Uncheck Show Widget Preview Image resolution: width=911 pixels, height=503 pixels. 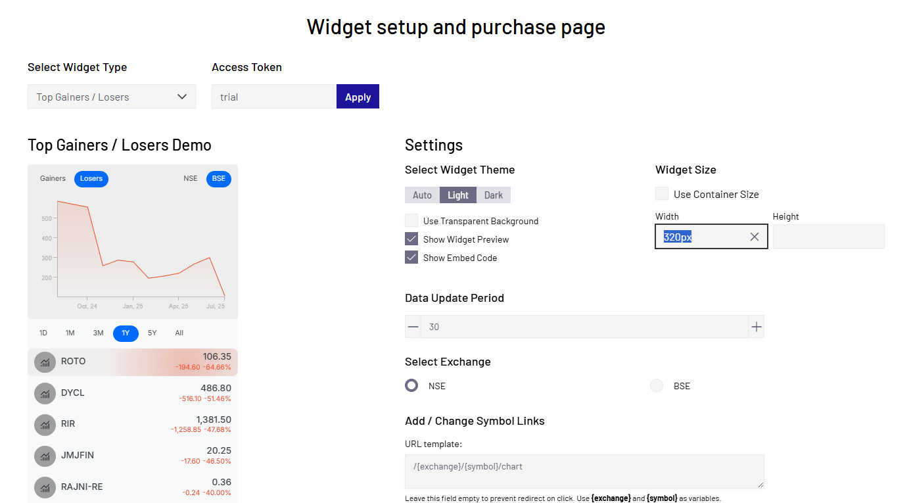coord(411,239)
